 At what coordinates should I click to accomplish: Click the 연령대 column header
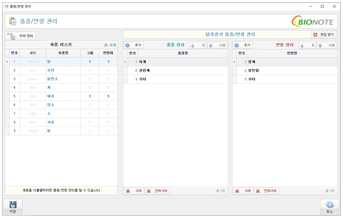[x=108, y=53]
